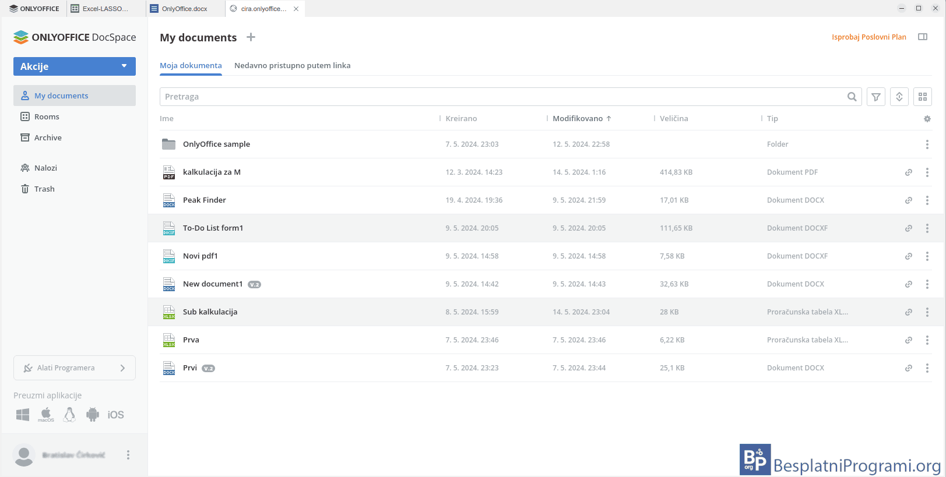The width and height of the screenshot is (946, 477).
Task: Open user profile menu dots
Action: click(128, 455)
